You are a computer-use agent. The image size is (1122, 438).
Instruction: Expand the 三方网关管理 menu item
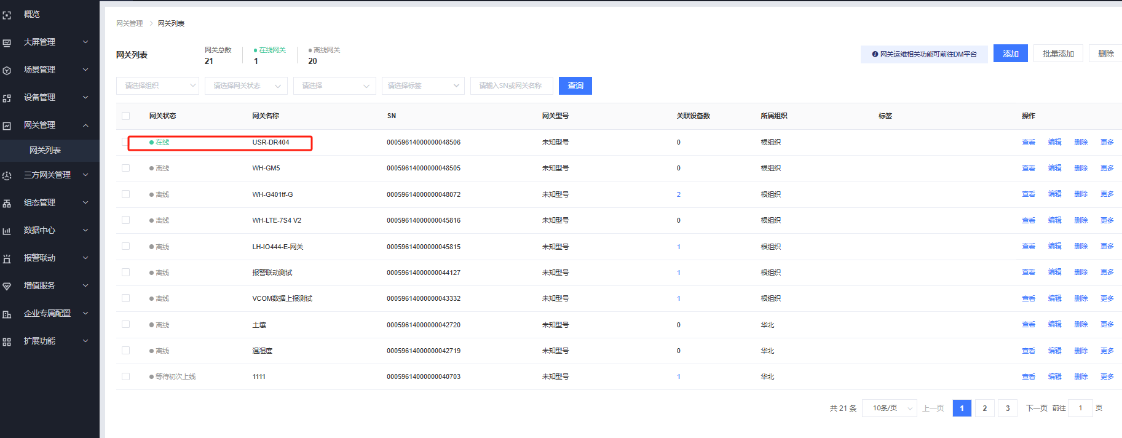point(47,175)
